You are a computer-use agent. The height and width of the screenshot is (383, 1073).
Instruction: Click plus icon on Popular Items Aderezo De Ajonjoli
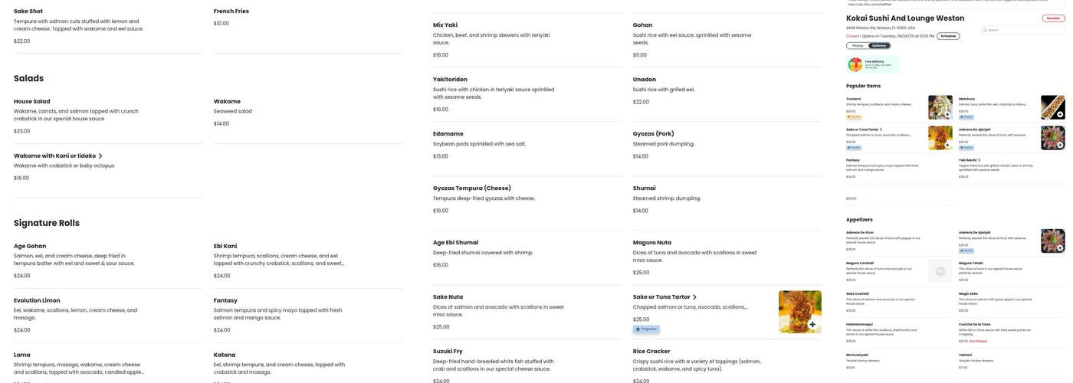[1060, 146]
